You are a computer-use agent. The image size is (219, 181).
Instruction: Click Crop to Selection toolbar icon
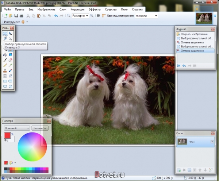click(x=44, y=16)
